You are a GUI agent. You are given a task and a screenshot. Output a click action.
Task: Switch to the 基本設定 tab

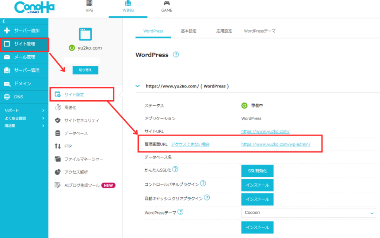tap(189, 31)
